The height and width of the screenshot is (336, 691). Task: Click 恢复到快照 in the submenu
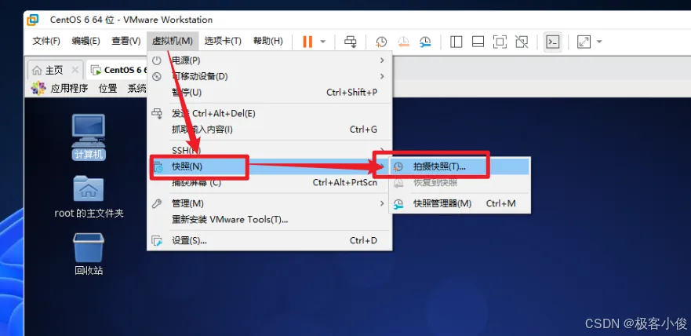tap(460, 183)
